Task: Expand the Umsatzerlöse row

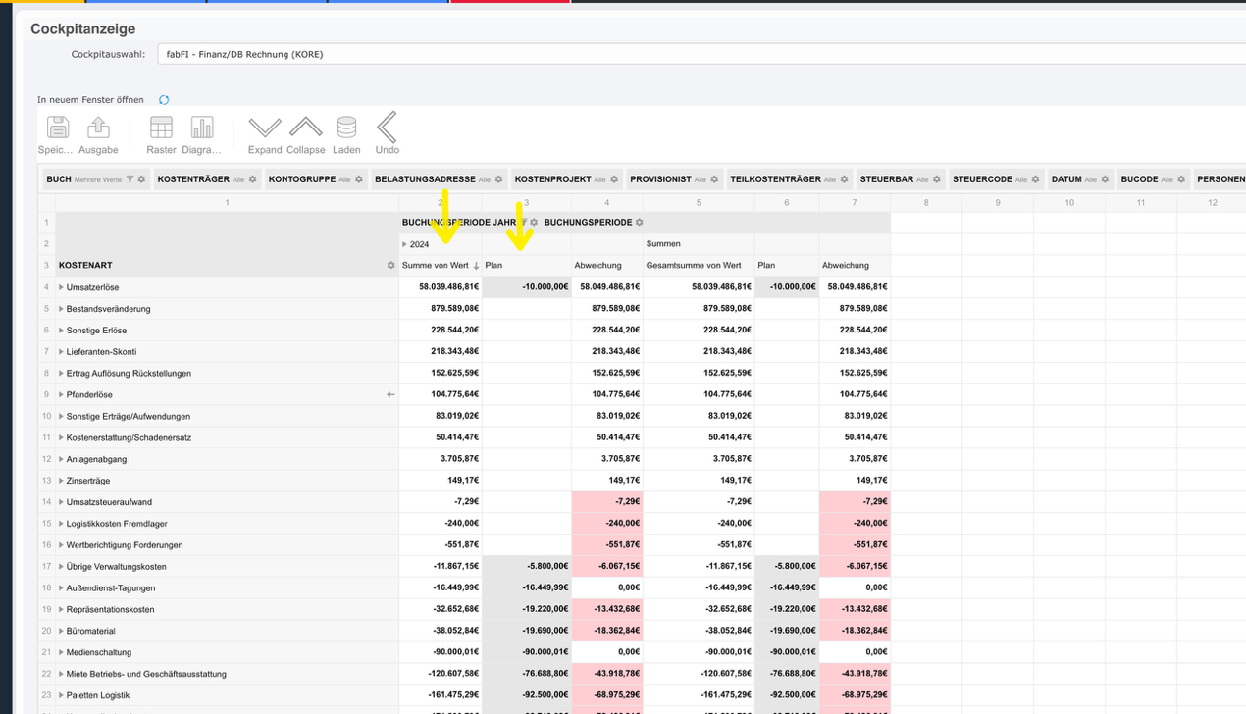Action: (61, 287)
